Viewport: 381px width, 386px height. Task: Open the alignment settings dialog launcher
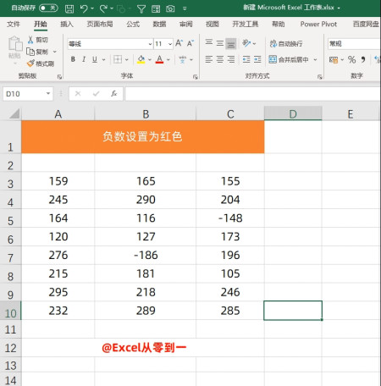point(319,77)
